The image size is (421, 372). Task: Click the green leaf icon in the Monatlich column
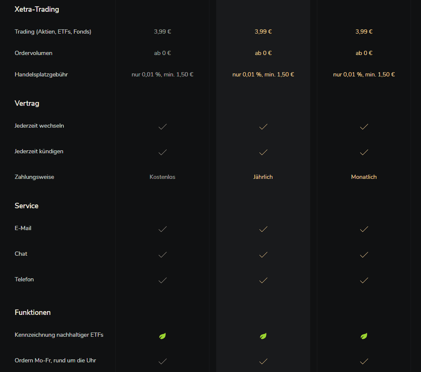point(364,336)
